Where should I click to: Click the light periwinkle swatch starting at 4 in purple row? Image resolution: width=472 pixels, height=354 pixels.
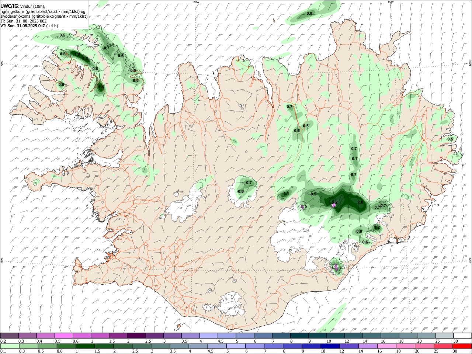[209, 336]
